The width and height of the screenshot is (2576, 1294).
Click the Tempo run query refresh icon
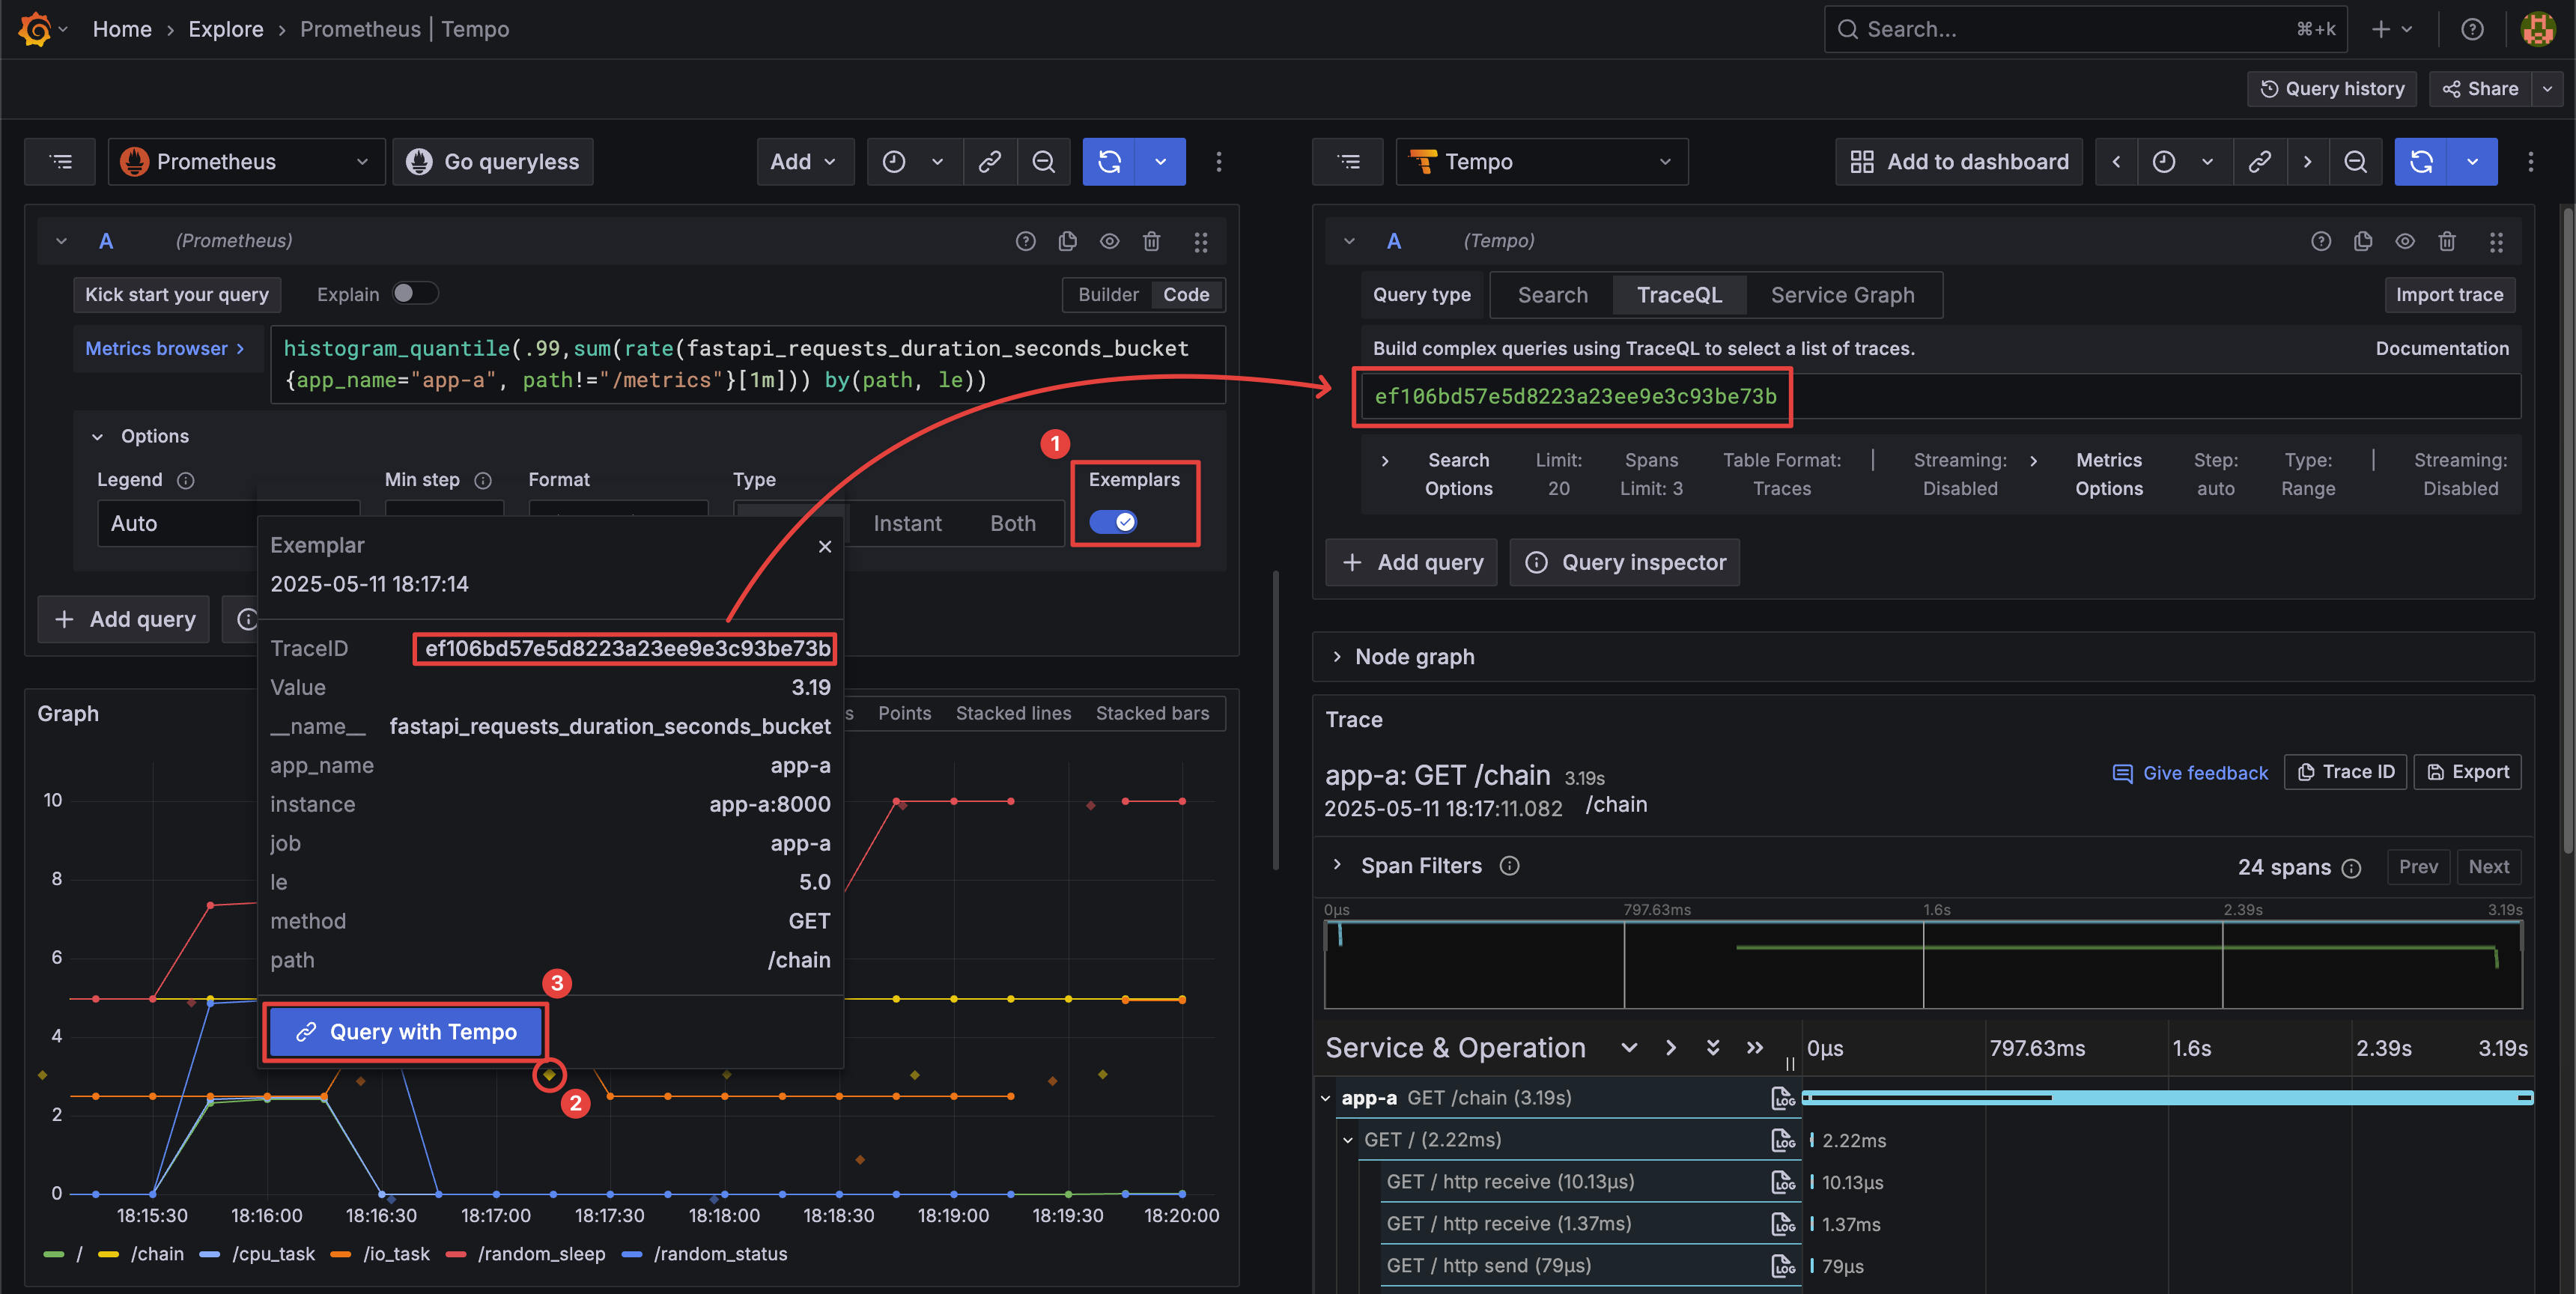2420,162
